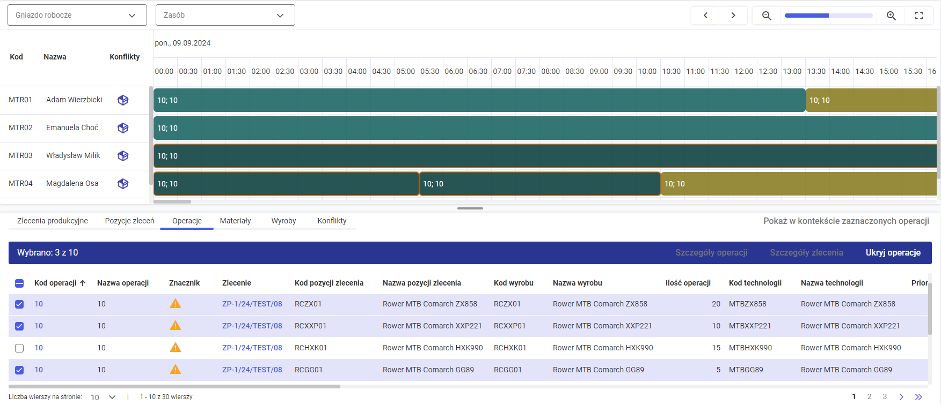The height and width of the screenshot is (405, 941).
Task: Toggle fullscreen view of the Gantt chart
Action: coord(919,16)
